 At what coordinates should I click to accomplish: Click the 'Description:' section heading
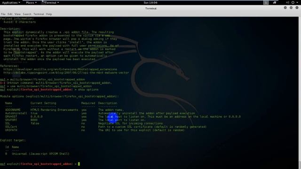[10, 29]
